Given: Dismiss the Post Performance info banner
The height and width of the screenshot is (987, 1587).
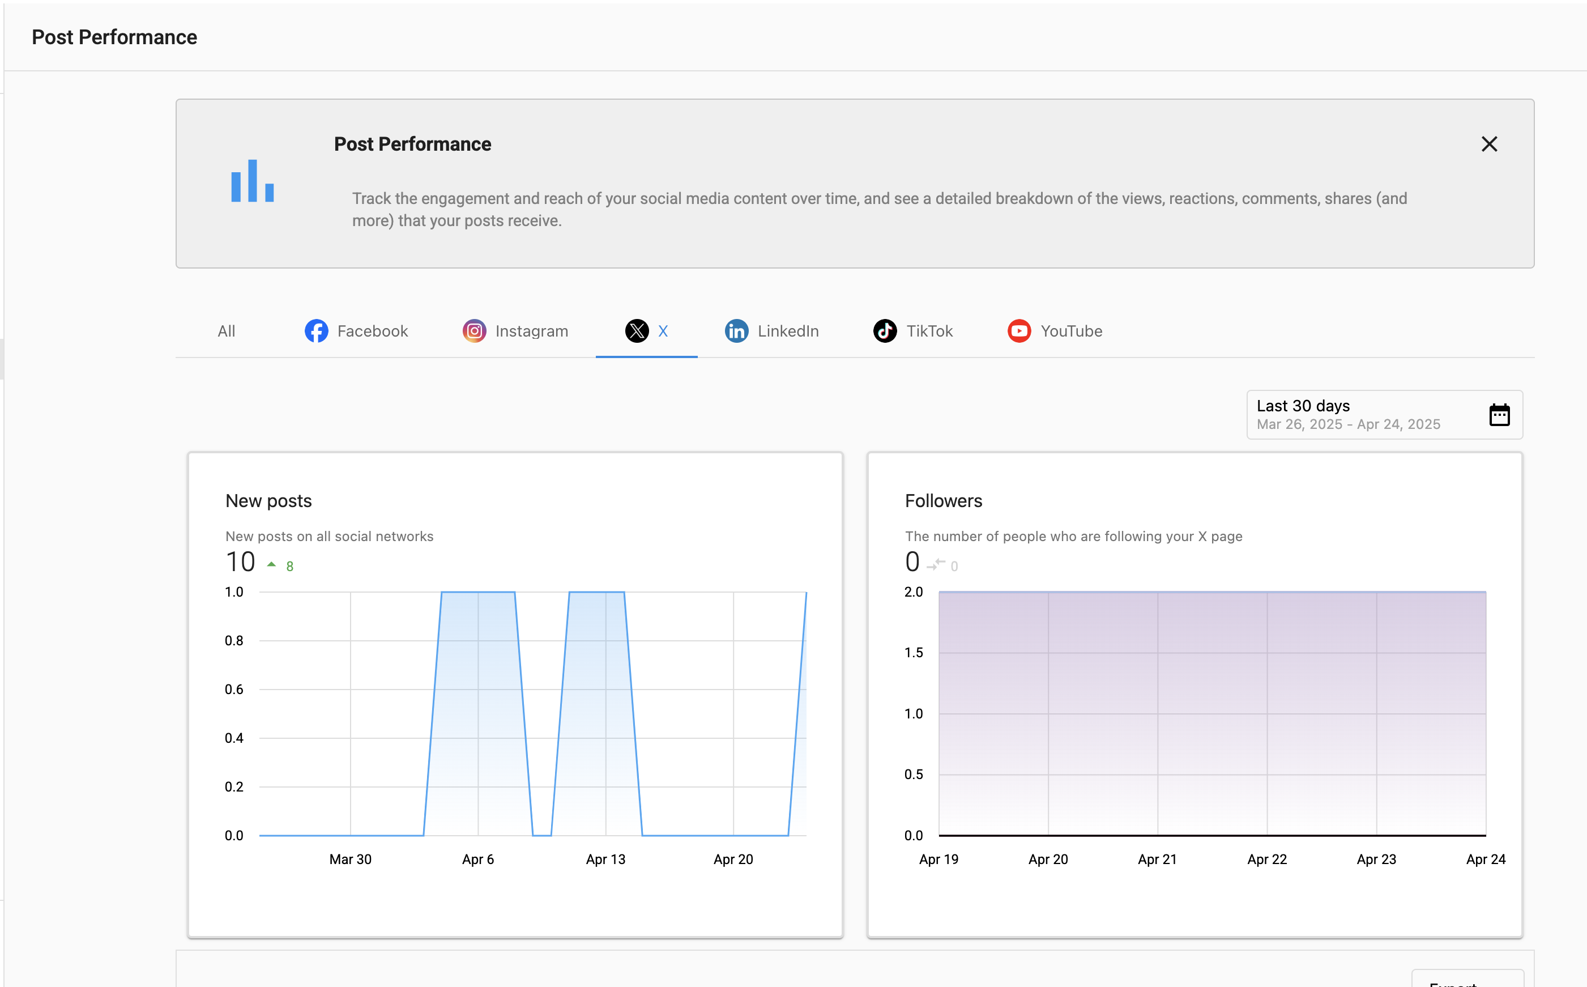Looking at the screenshot, I should tap(1489, 144).
